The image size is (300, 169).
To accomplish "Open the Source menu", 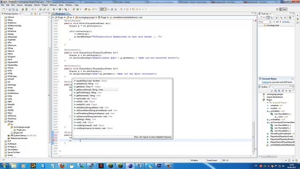I will point(20,5).
